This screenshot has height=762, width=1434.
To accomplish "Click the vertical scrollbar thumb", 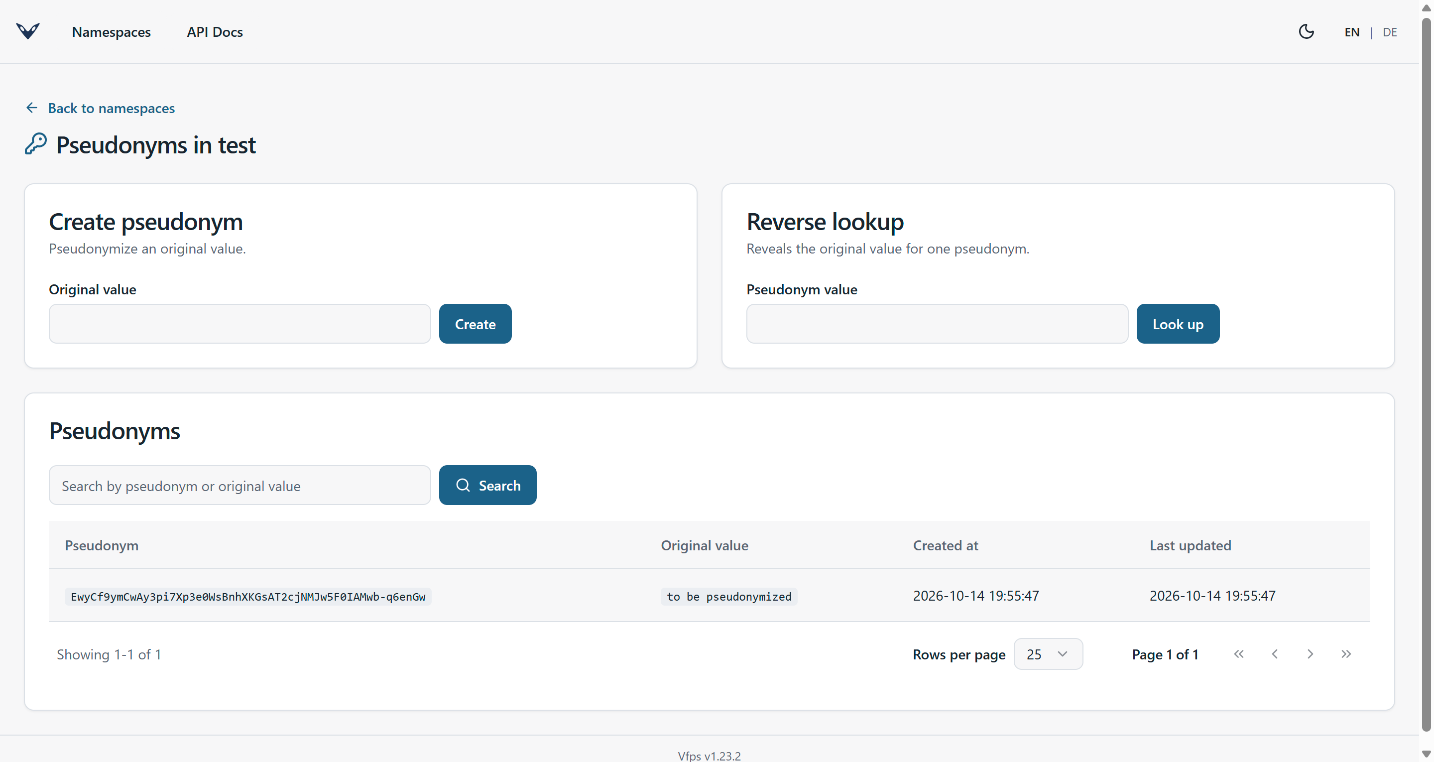I will [1426, 375].
